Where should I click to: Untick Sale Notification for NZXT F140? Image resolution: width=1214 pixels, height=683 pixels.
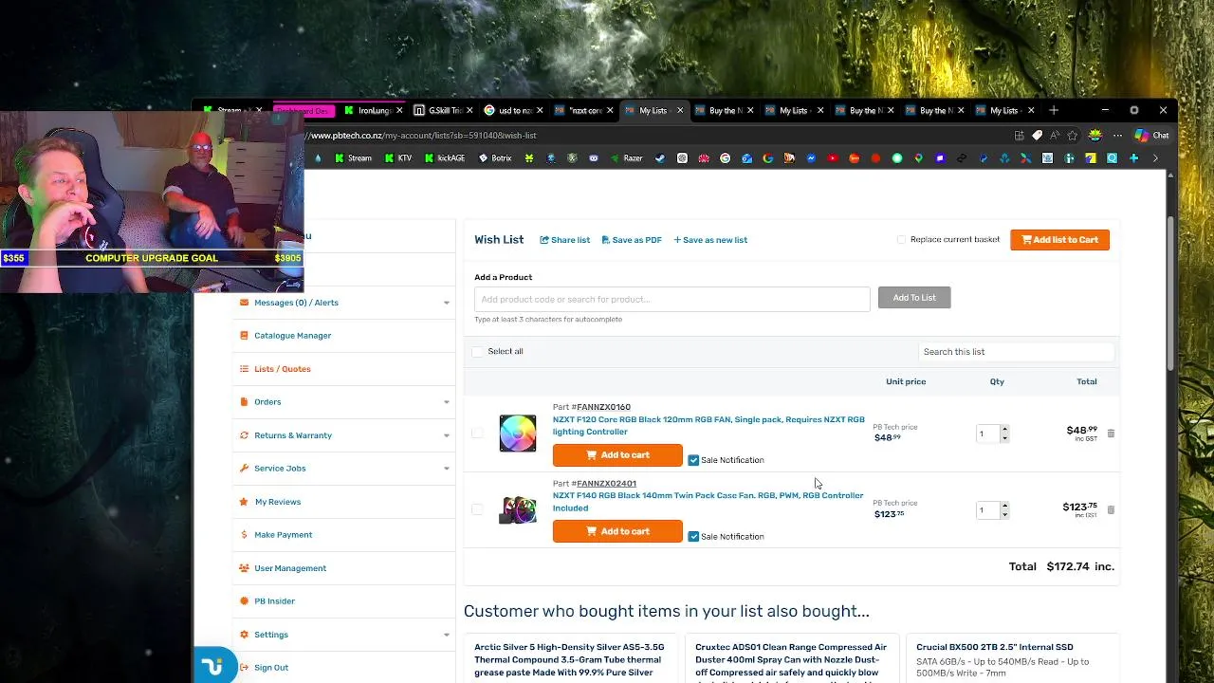(693, 536)
